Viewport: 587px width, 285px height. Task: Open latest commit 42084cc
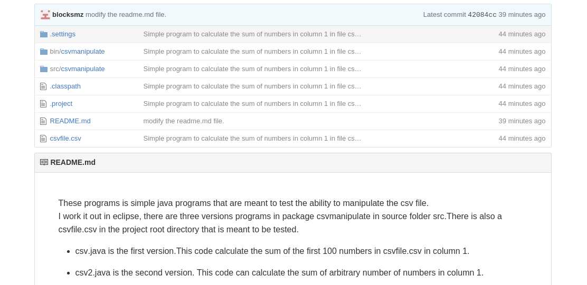click(x=482, y=15)
